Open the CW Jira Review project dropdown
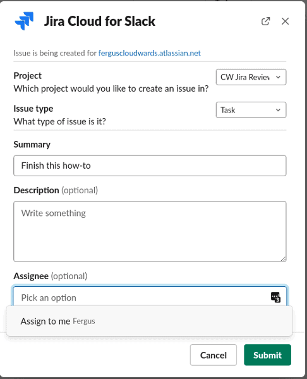This screenshot has width=307, height=379. (x=251, y=77)
